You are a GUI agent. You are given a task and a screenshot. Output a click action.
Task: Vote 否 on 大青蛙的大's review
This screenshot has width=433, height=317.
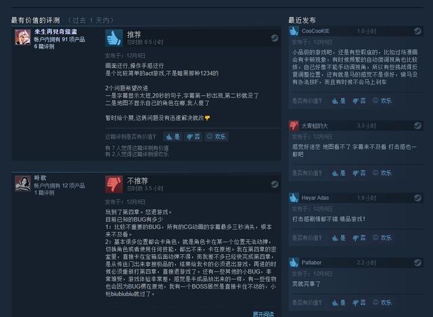[359, 173]
